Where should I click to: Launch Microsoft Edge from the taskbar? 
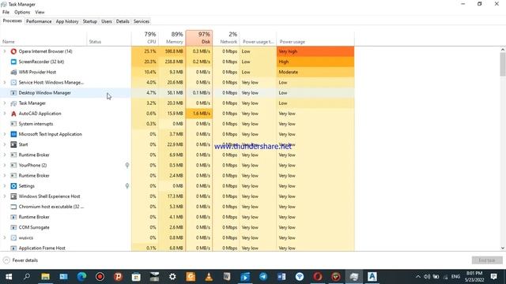(x=81, y=277)
